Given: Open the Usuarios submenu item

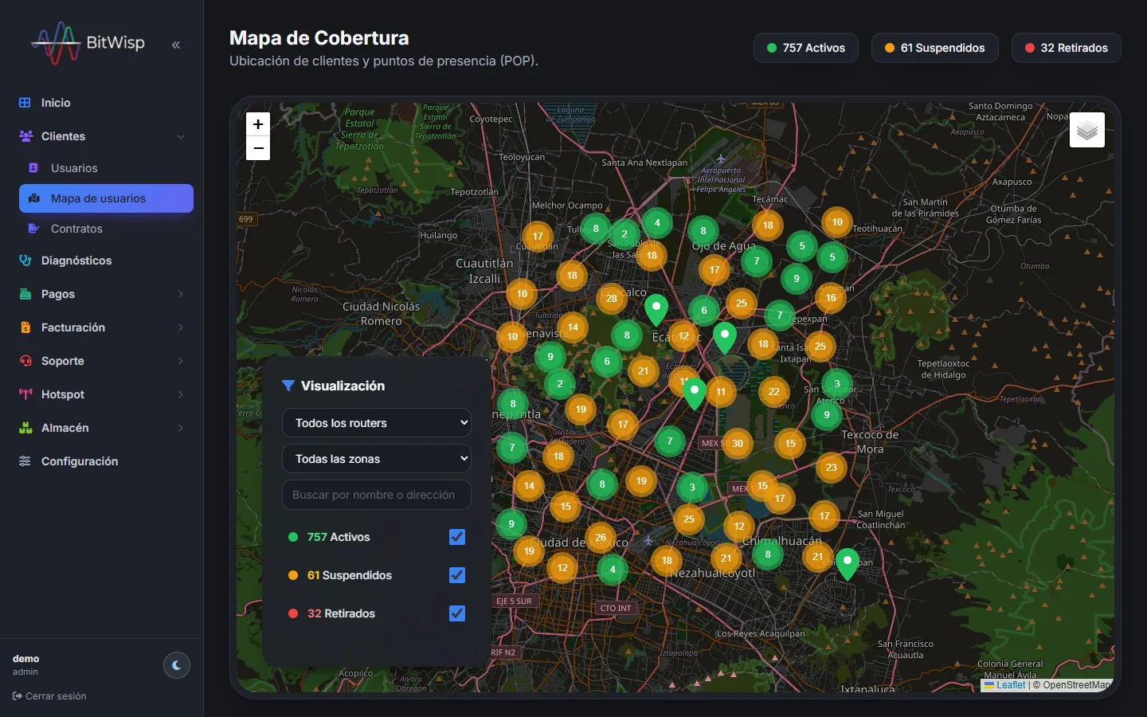Looking at the screenshot, I should click(106, 168).
